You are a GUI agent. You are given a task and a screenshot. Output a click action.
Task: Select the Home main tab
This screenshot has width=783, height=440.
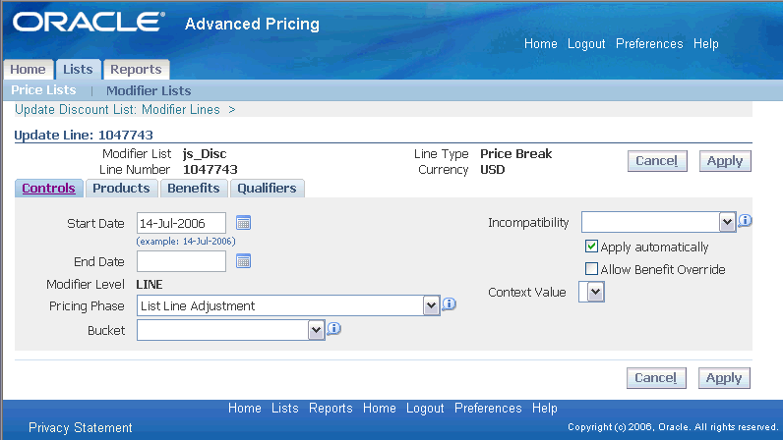[x=28, y=70]
